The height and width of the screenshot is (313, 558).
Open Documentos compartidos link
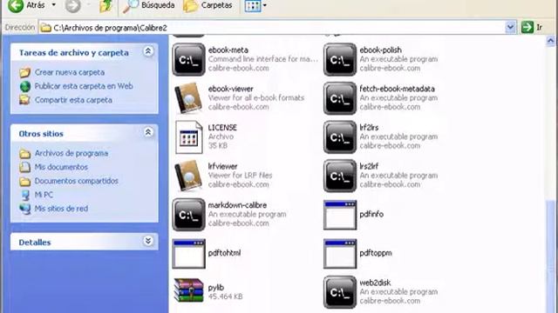tap(76, 181)
